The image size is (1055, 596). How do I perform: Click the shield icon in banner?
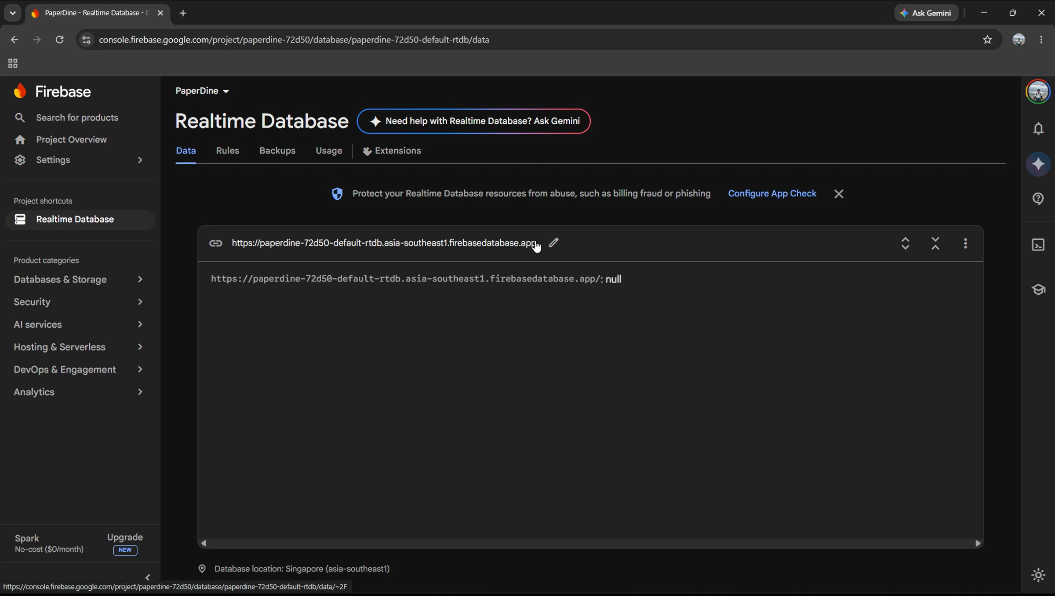pos(337,194)
